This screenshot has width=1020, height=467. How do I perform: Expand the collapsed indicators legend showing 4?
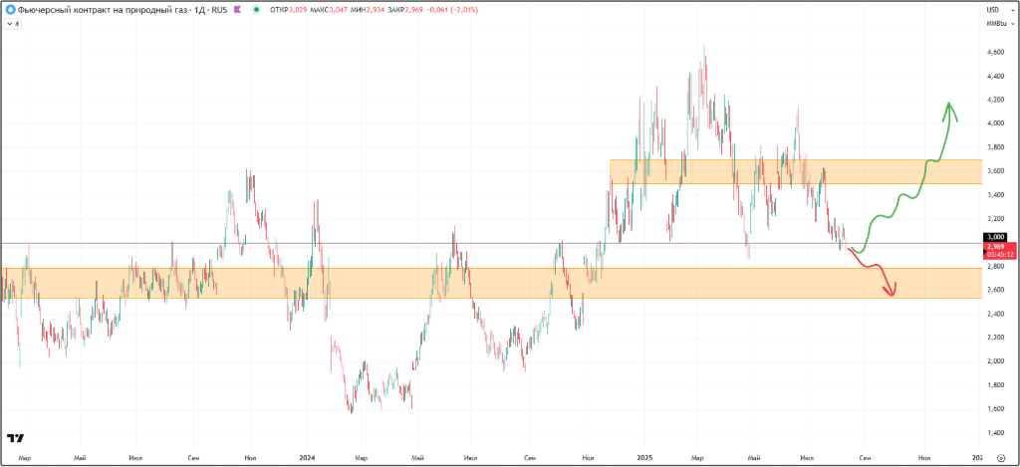click(12, 21)
